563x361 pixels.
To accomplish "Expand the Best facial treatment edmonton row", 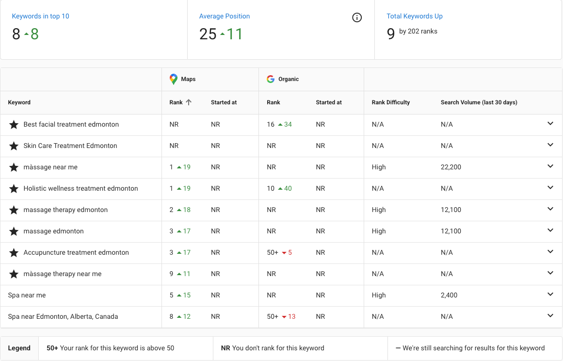I will [550, 124].
